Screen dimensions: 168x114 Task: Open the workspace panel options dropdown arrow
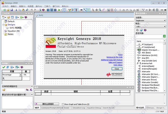(26, 13)
